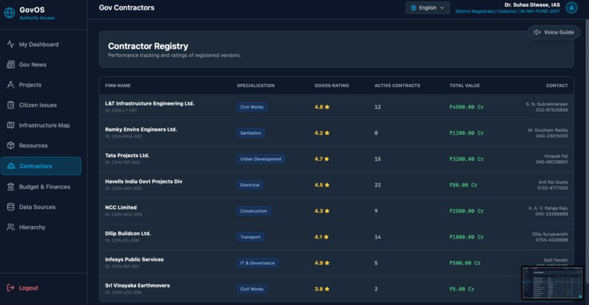Click the star next to 4.9 rating

pos(327,263)
